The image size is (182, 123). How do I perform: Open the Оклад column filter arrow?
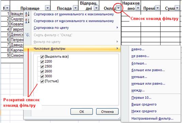(x=118, y=8)
